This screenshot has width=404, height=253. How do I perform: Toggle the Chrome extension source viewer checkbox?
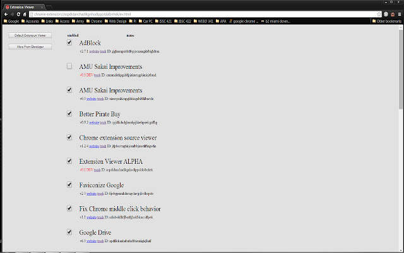pos(69,137)
